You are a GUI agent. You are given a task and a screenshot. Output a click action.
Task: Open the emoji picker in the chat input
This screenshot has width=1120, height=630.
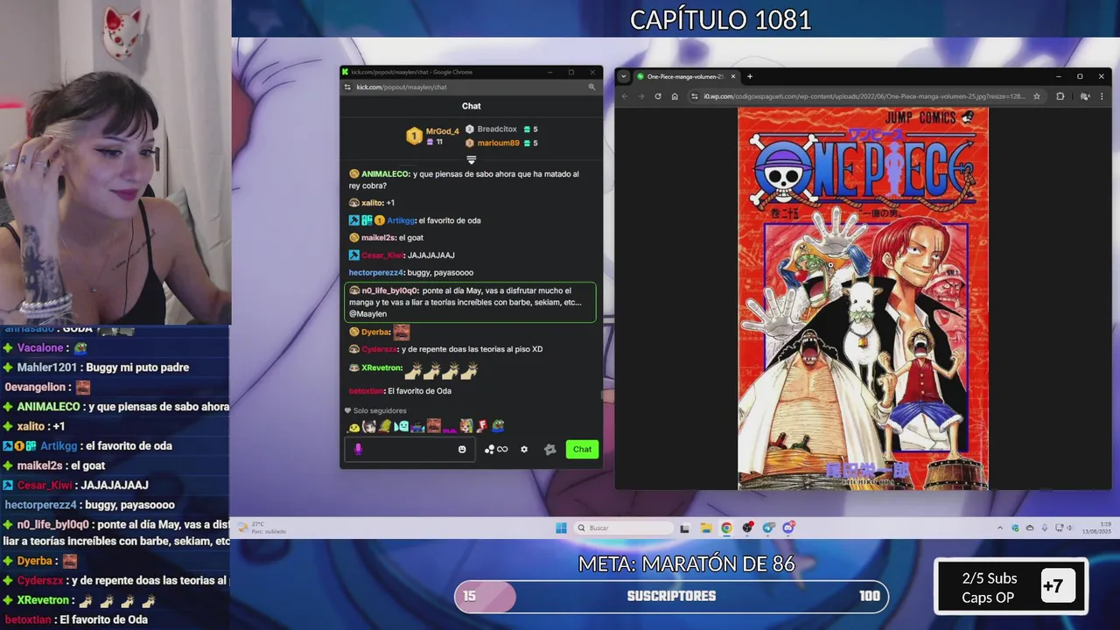[x=462, y=449]
